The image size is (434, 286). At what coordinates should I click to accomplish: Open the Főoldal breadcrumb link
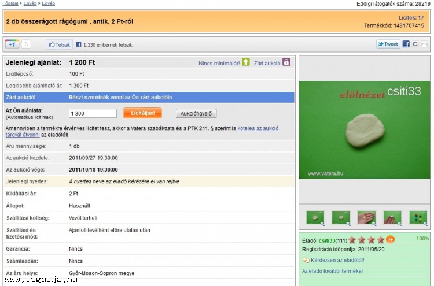10,3
